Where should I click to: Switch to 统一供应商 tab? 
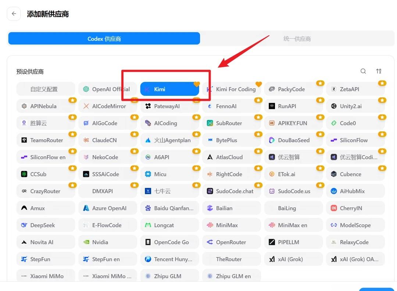[x=297, y=39]
